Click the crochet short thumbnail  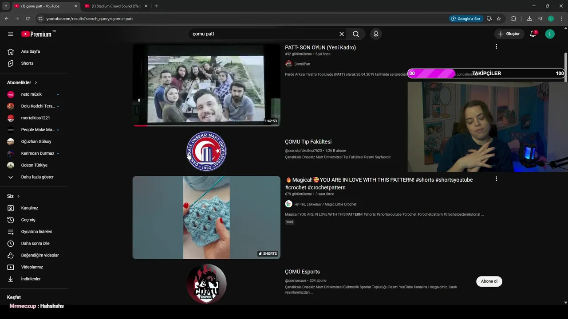point(206,218)
